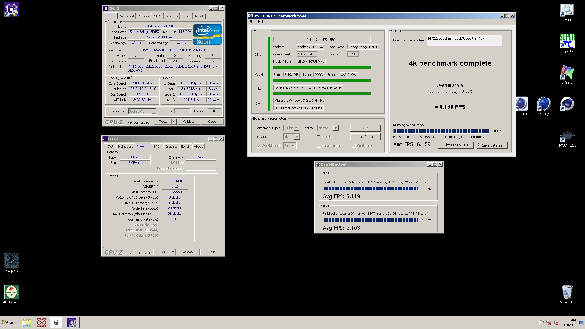Click the volume tray icon
The width and height of the screenshot is (585, 329).
click(556, 323)
